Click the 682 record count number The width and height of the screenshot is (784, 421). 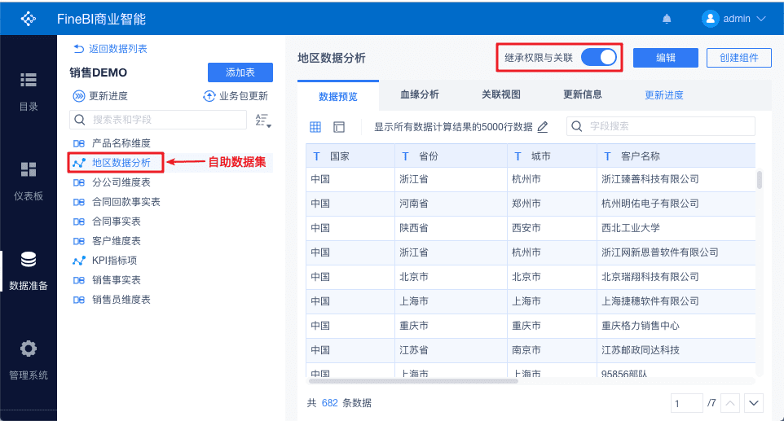pyautogui.click(x=329, y=403)
